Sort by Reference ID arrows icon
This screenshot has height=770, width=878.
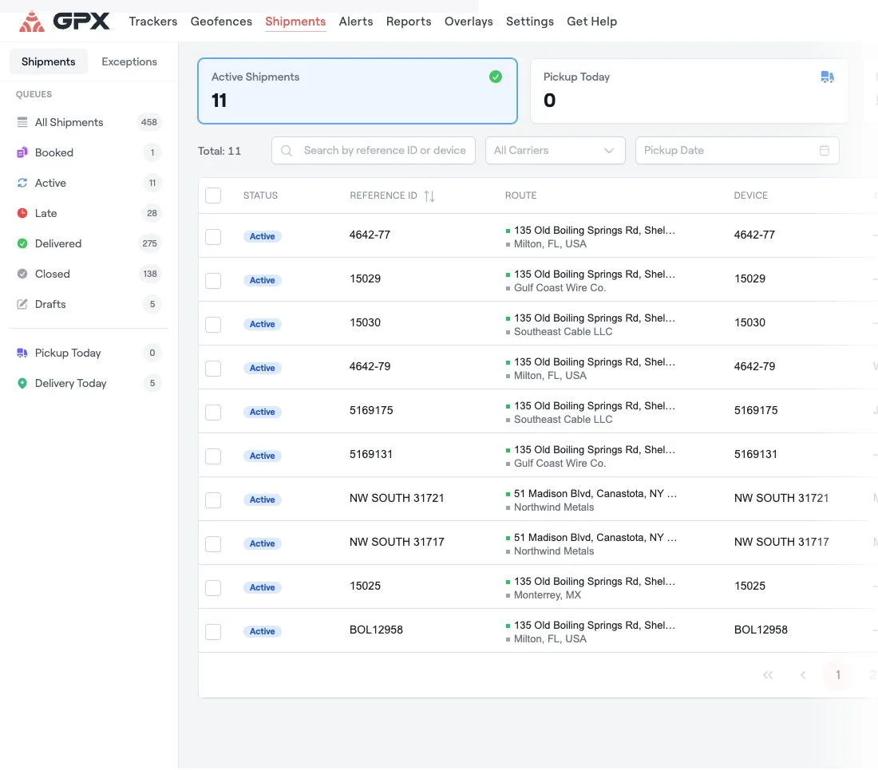[429, 195]
